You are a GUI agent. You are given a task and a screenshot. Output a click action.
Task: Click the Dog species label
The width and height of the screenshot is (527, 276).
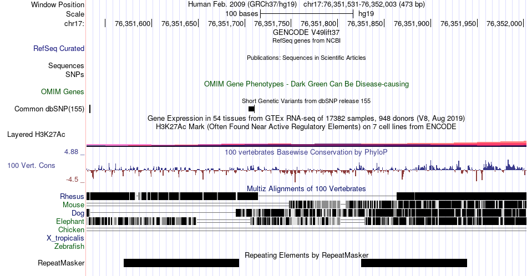pyautogui.click(x=78, y=213)
